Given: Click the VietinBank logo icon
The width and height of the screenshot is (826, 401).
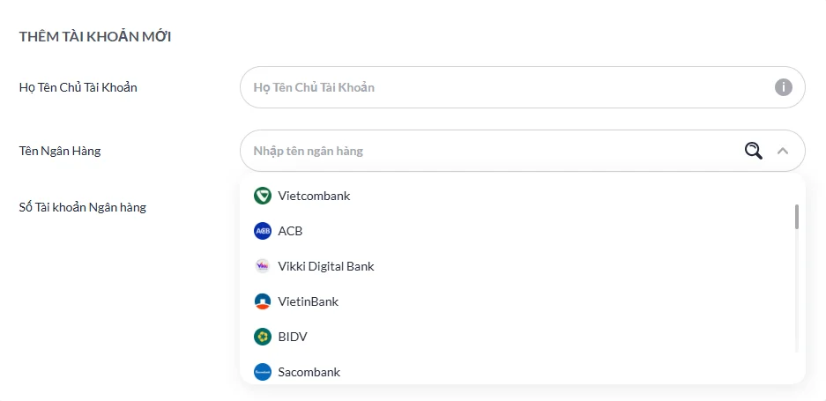Looking at the screenshot, I should coord(262,301).
